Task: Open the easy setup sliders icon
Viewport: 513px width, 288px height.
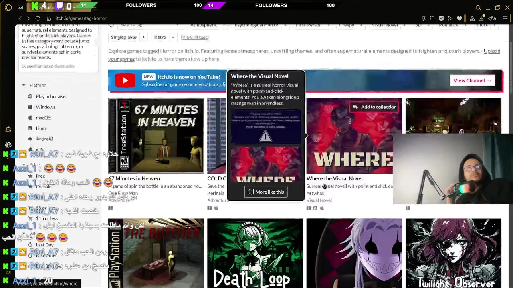Action: pyautogui.click(x=505, y=18)
